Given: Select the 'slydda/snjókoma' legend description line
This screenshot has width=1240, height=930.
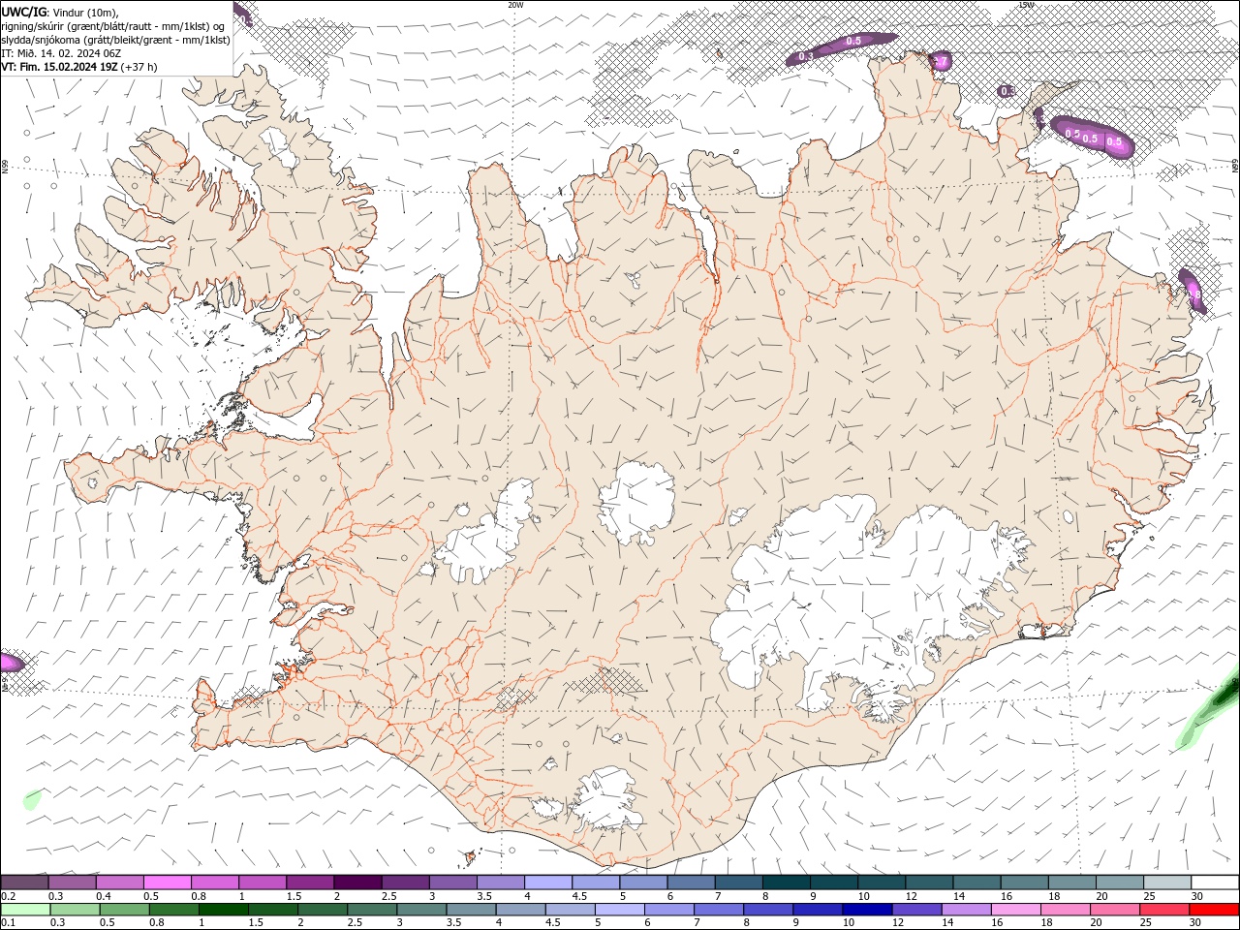Looking at the screenshot, I should click(115, 40).
